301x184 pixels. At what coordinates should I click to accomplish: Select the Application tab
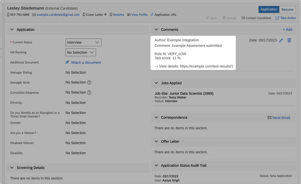269,9
